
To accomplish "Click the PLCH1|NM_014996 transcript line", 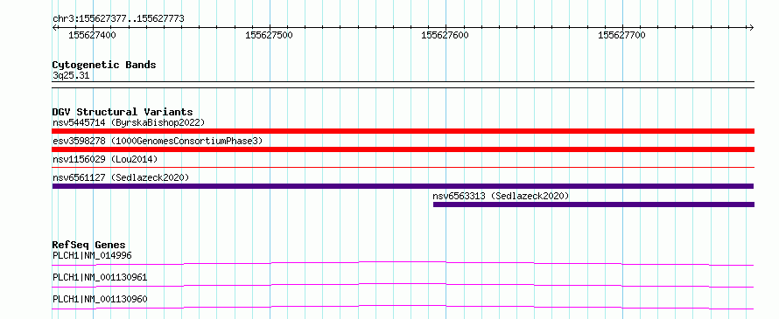I will click(403, 263).
